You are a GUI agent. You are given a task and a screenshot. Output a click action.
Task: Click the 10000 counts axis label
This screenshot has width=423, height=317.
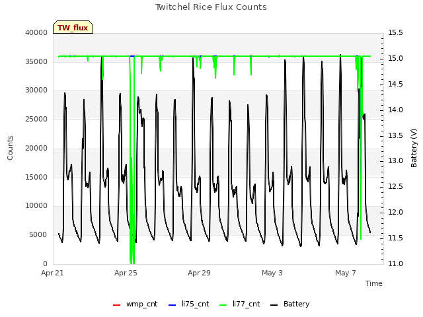pos(36,205)
